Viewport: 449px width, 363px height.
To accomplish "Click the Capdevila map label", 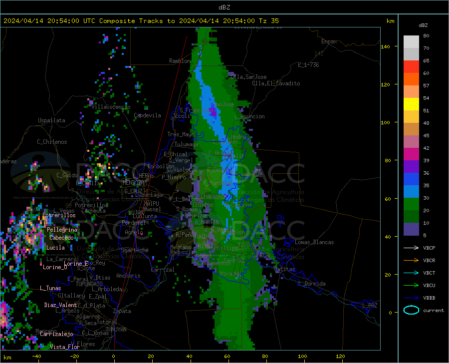I will [147, 115].
